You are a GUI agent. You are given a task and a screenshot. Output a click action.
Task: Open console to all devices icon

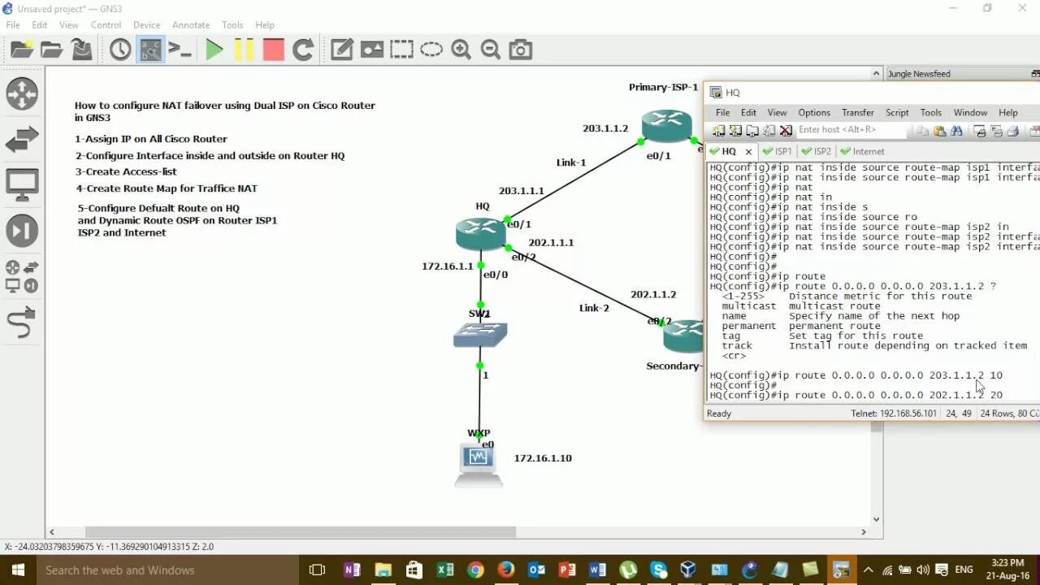pyautogui.click(x=180, y=50)
